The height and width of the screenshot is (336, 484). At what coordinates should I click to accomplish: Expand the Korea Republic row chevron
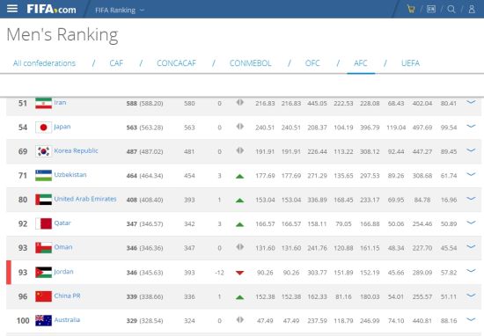click(x=471, y=150)
